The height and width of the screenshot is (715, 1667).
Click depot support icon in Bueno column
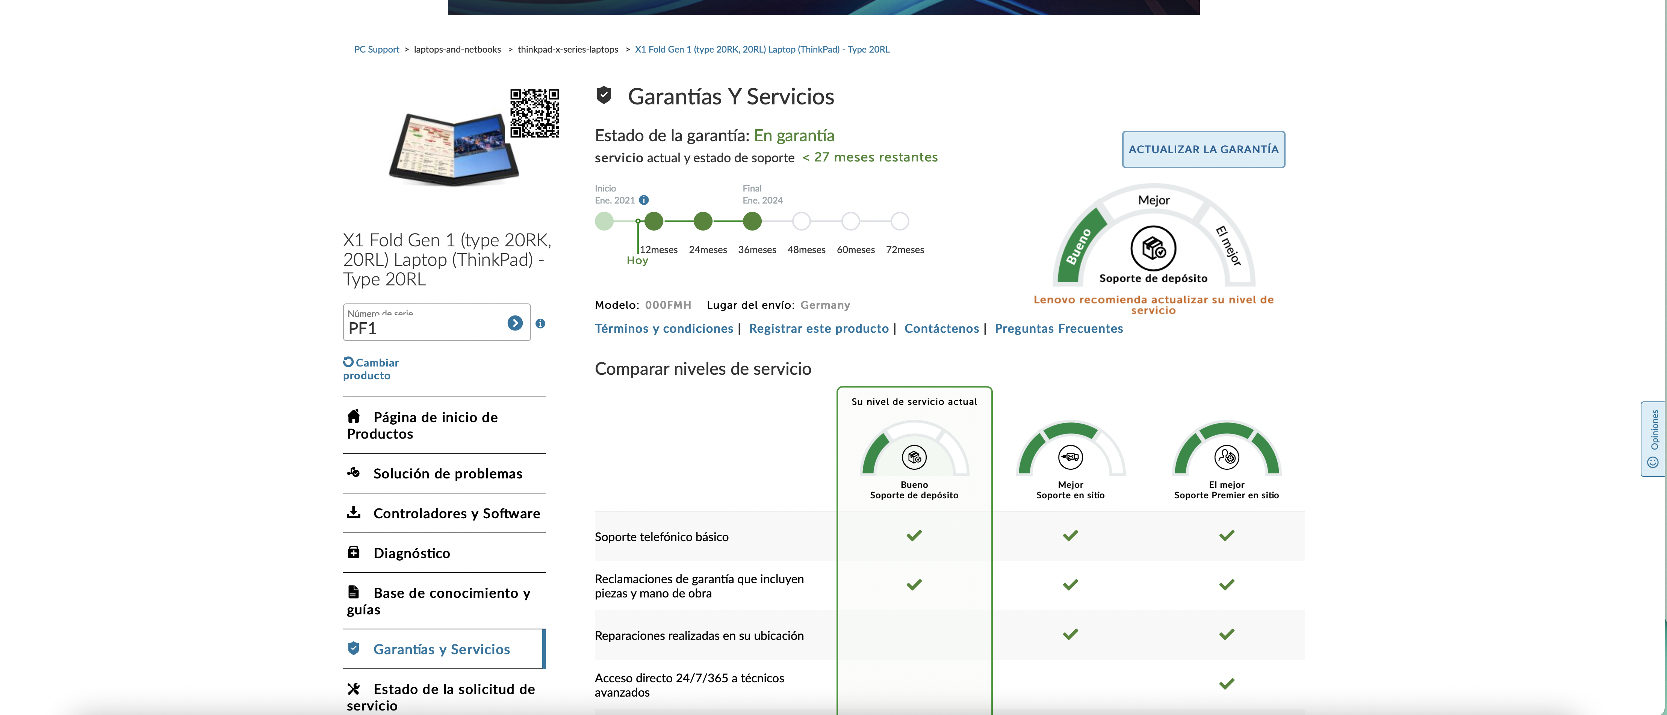(x=914, y=457)
